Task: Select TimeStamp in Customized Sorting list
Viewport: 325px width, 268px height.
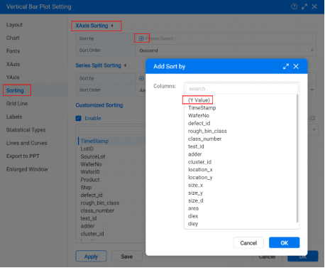Action: [x=94, y=141]
